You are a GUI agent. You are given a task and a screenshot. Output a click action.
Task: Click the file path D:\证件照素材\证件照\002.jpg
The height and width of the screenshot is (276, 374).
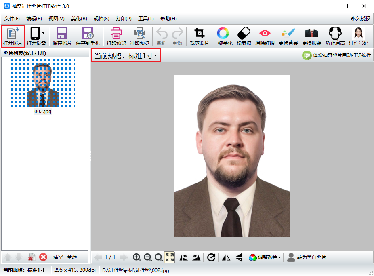[x=136, y=270]
